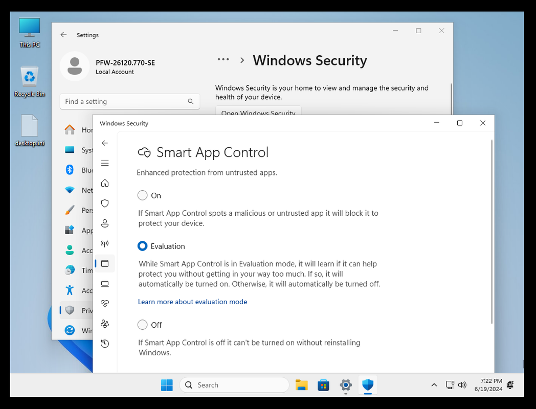Open Windows Security hamburger navigation menu
Viewport: 536px width, 409px height.
pyautogui.click(x=105, y=163)
